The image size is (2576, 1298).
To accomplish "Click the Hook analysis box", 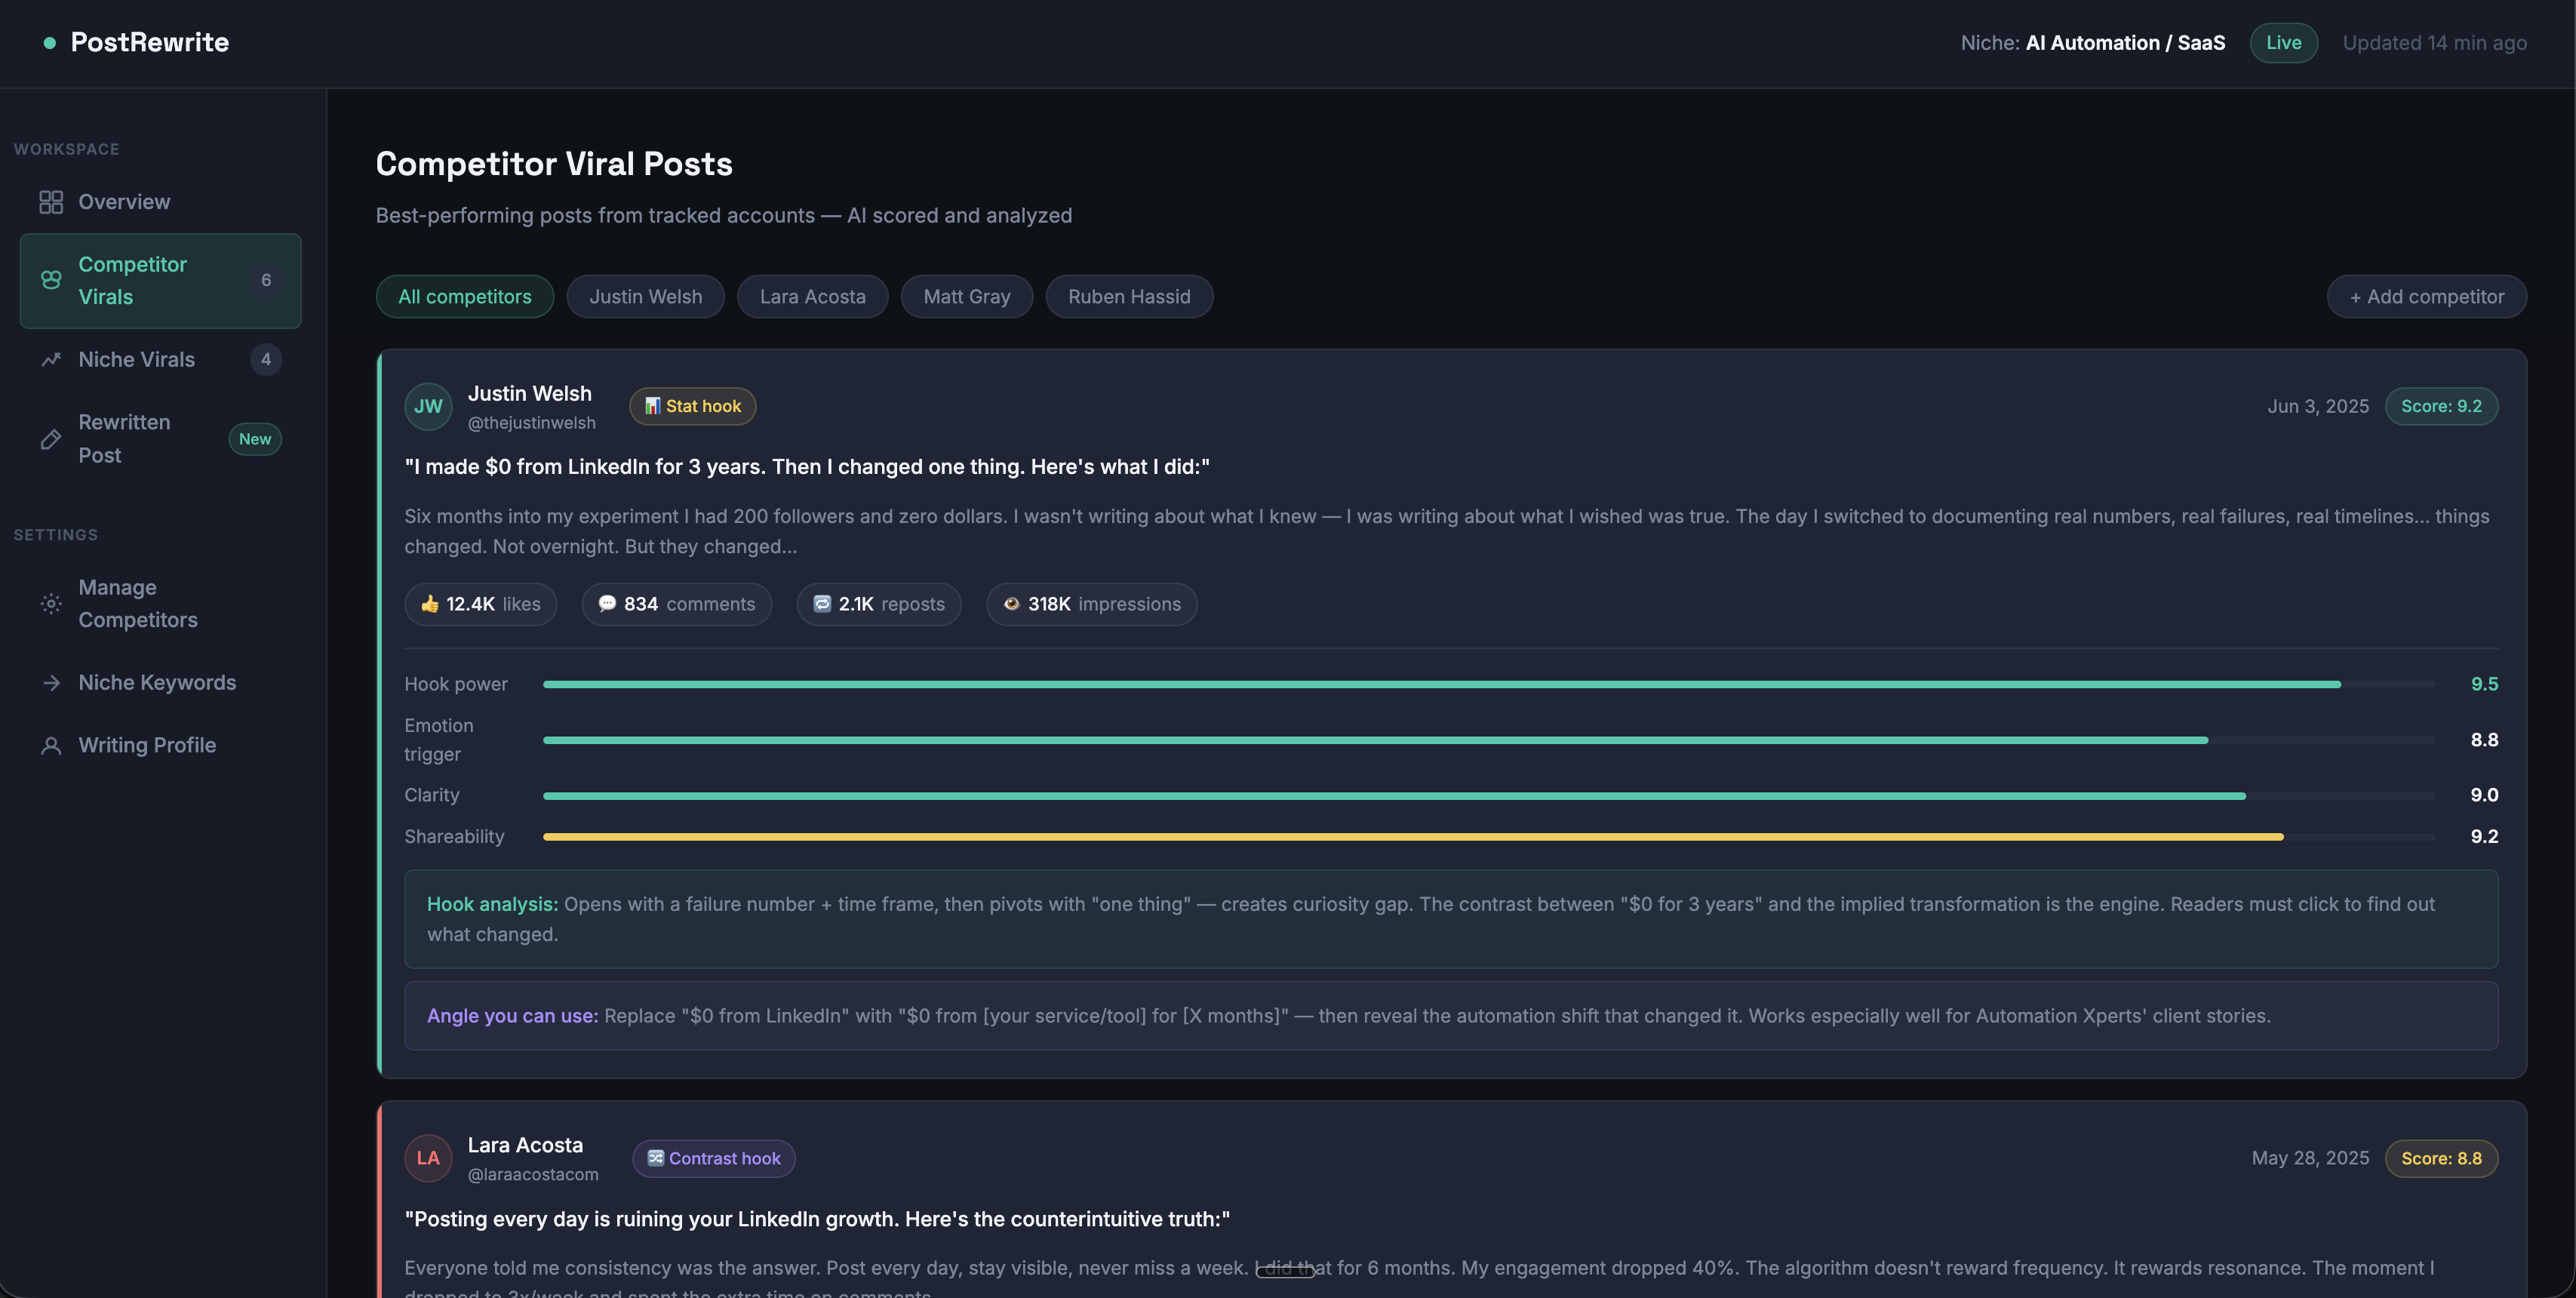I will (x=1451, y=919).
